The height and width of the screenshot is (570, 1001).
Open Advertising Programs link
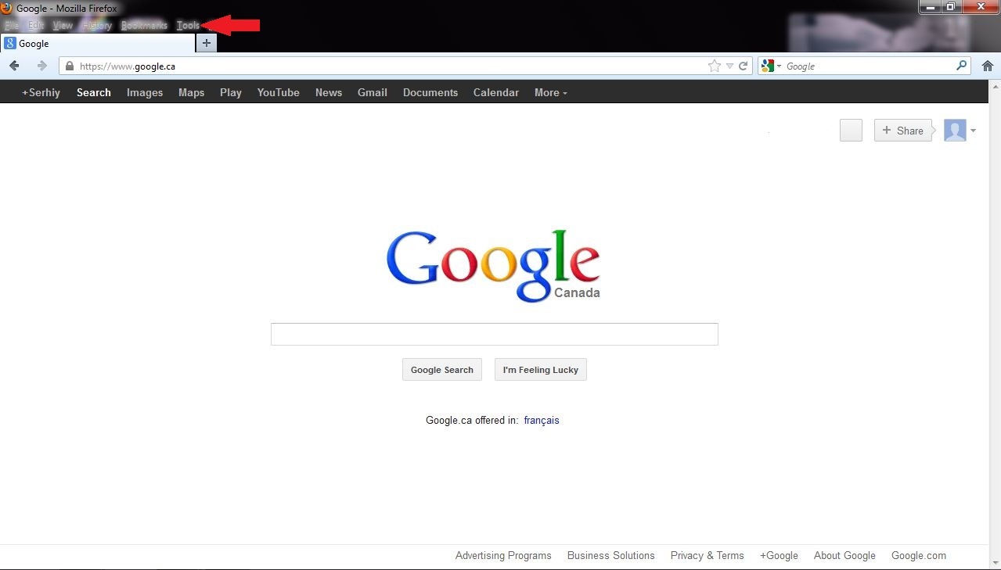coord(503,556)
